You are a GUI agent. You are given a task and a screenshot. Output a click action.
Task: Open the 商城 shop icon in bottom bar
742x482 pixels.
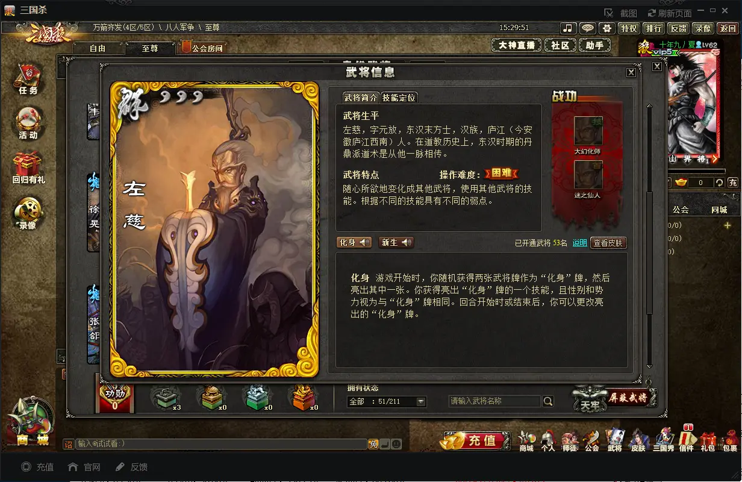(x=526, y=440)
